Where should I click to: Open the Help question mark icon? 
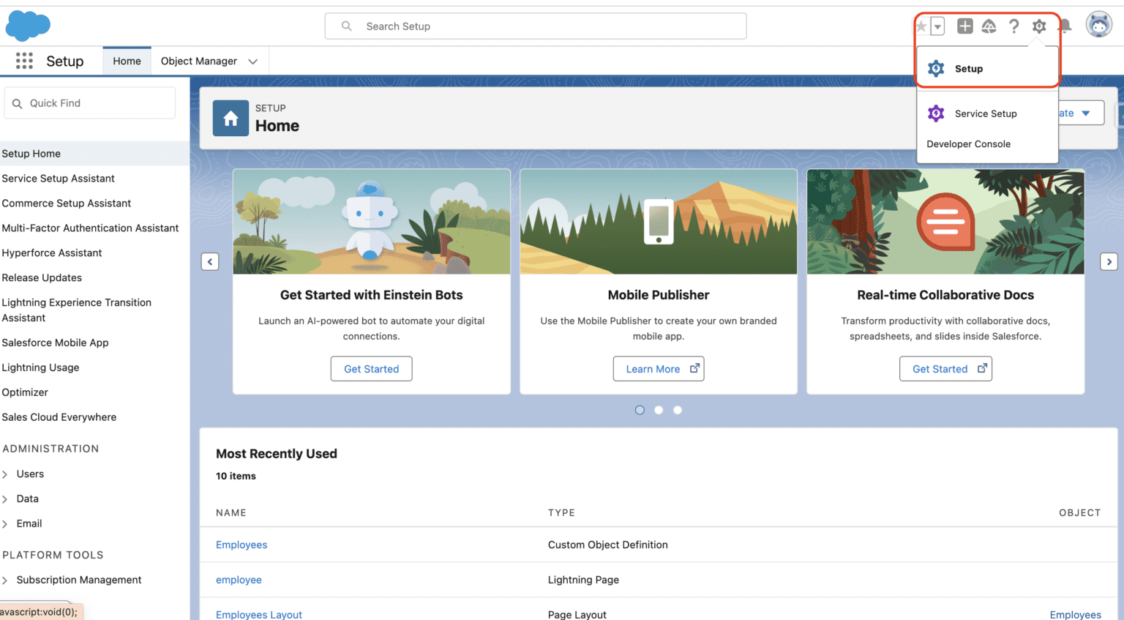coord(1014,26)
